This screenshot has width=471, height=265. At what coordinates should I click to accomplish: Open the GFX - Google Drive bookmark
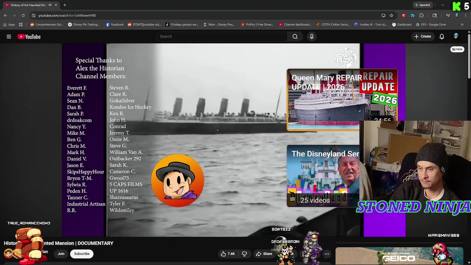[431, 25]
